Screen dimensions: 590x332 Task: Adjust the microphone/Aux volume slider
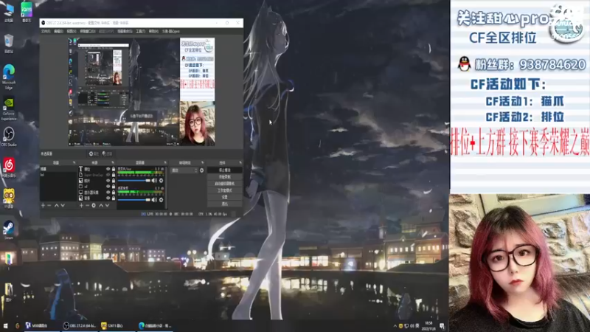click(x=134, y=181)
